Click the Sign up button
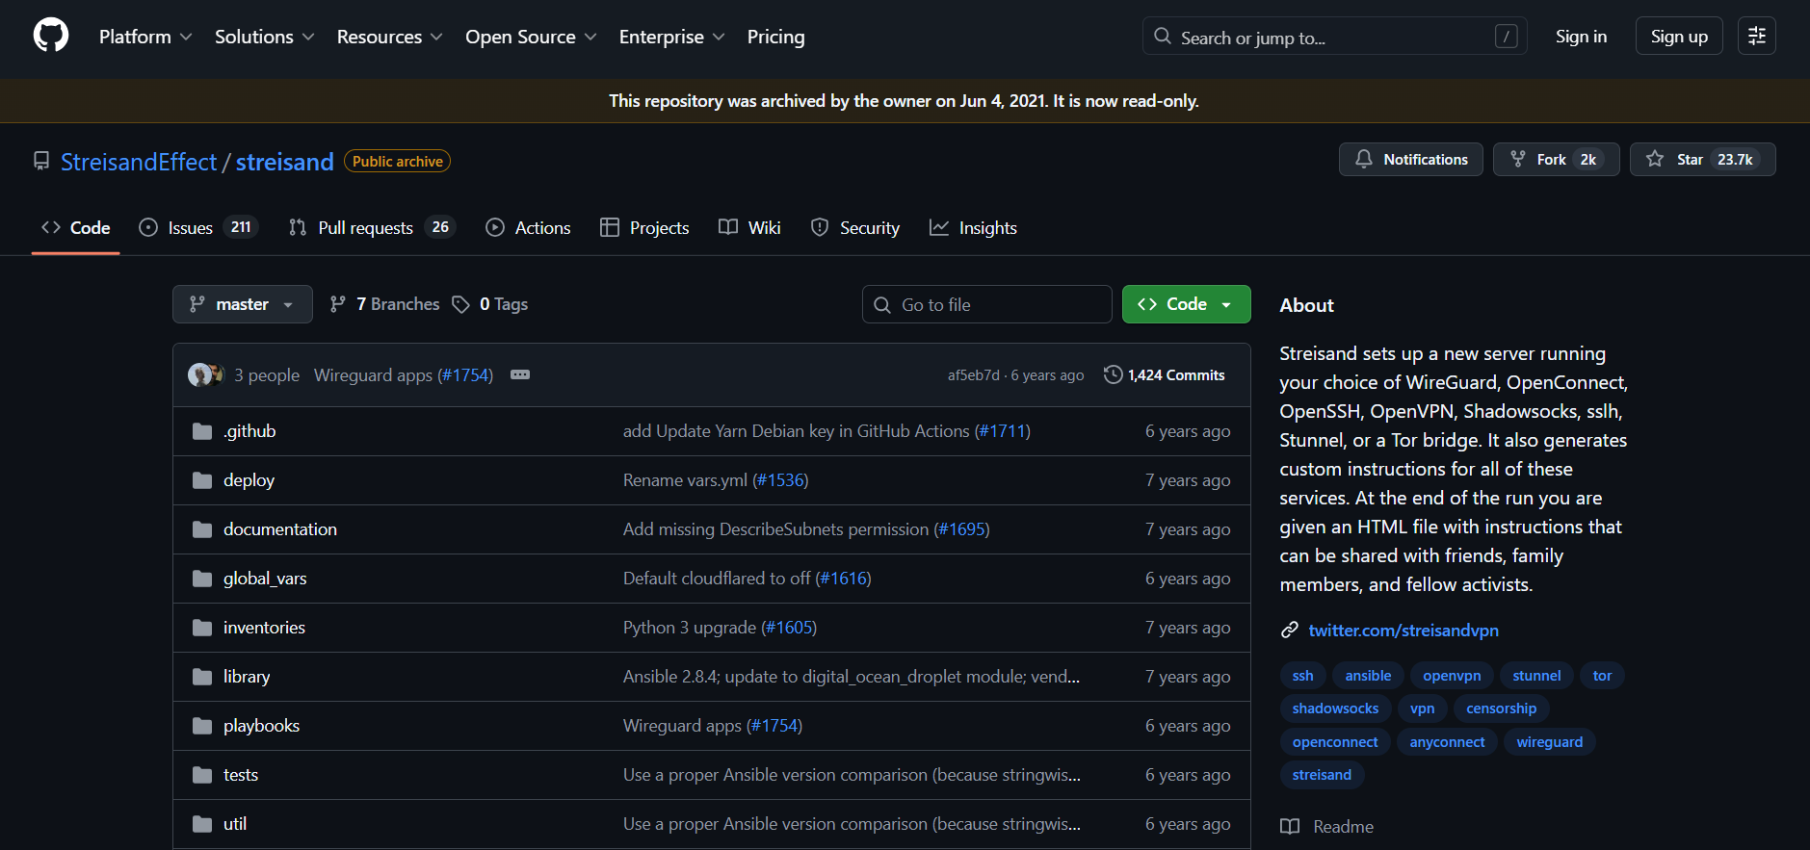 click(x=1679, y=37)
